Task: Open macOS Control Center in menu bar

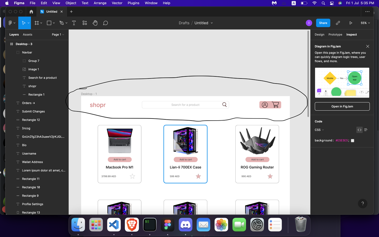Action: click(x=332, y=3)
